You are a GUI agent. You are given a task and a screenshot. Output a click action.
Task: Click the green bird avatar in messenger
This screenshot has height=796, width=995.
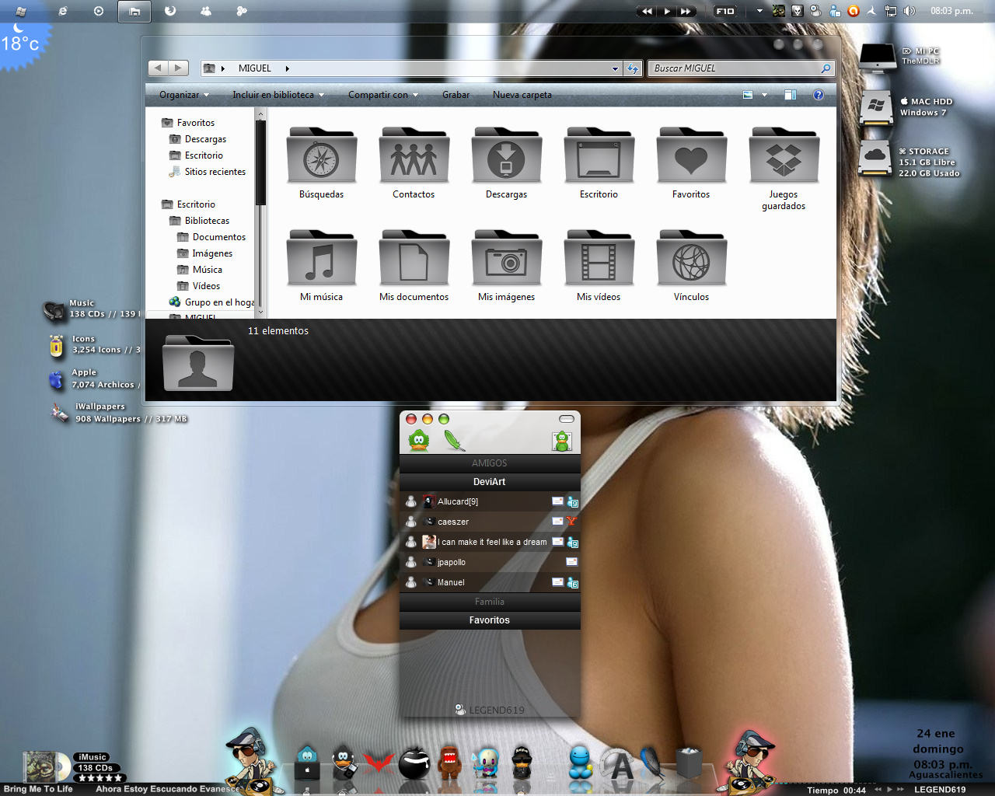click(419, 441)
